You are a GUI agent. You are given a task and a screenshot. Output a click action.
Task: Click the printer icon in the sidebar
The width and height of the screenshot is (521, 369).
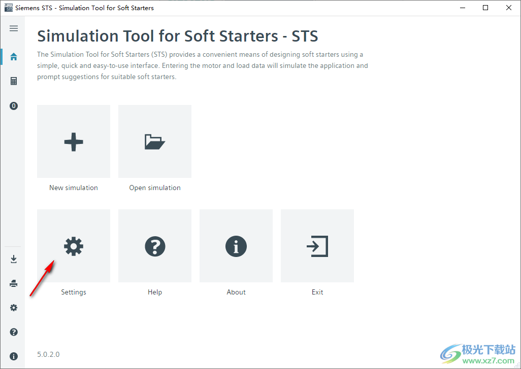(x=14, y=283)
